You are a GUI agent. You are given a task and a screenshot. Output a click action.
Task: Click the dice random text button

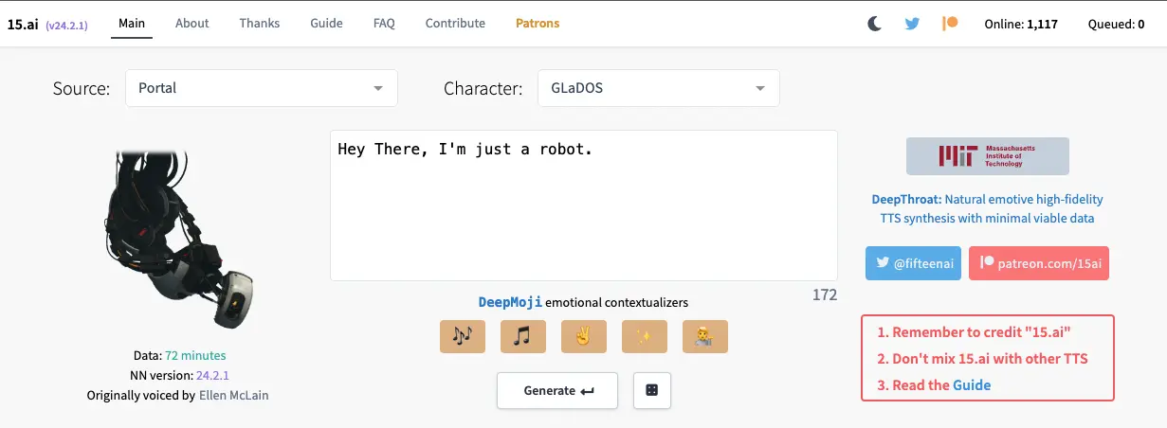point(652,390)
